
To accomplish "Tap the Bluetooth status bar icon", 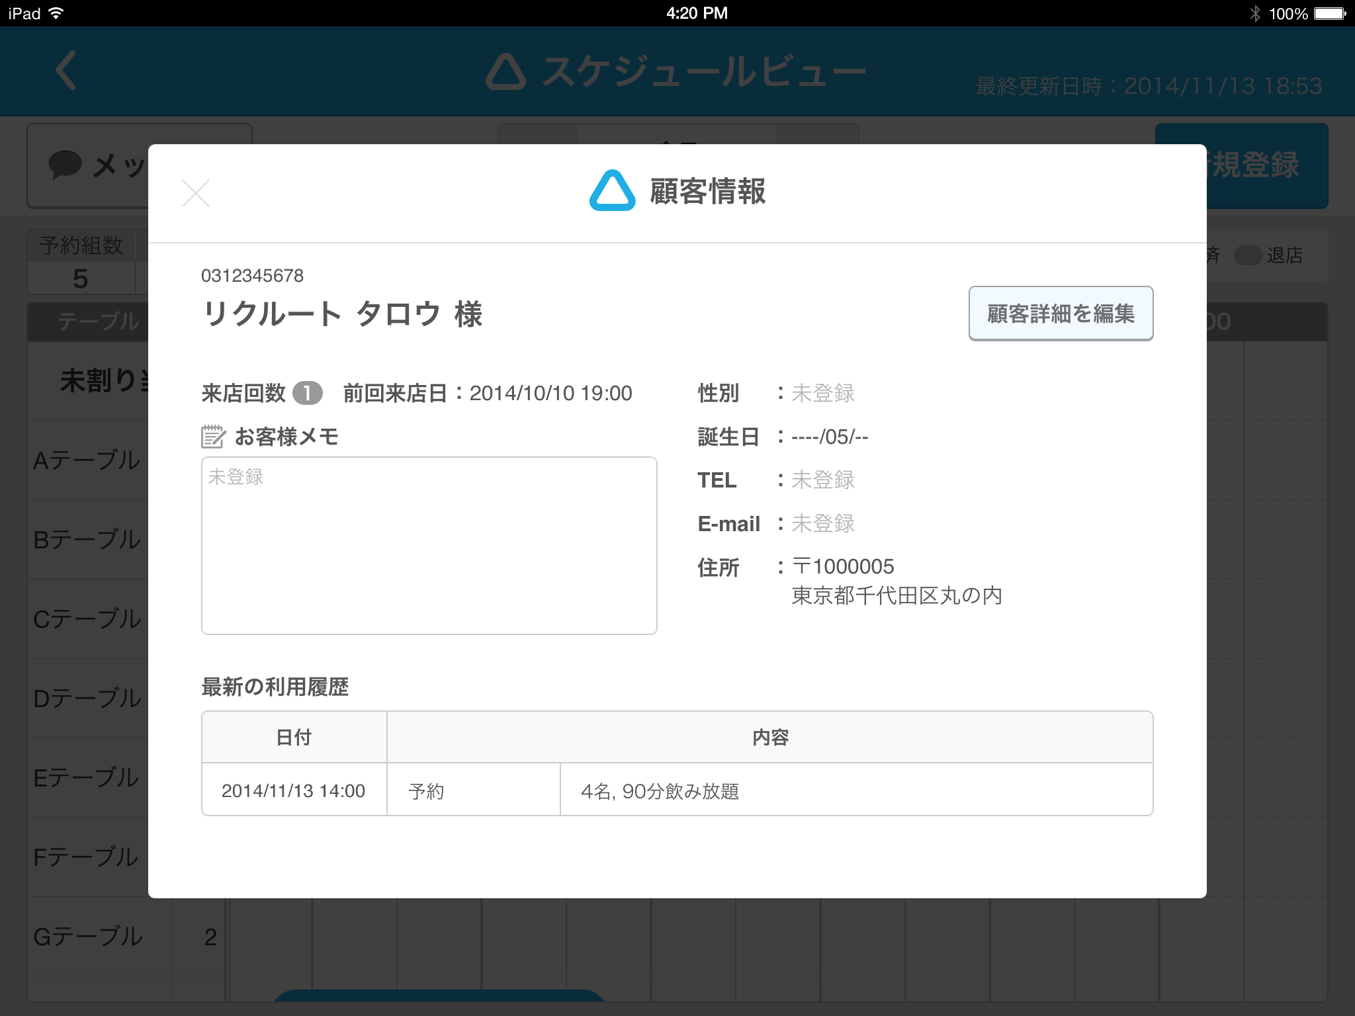I will pos(1254,13).
